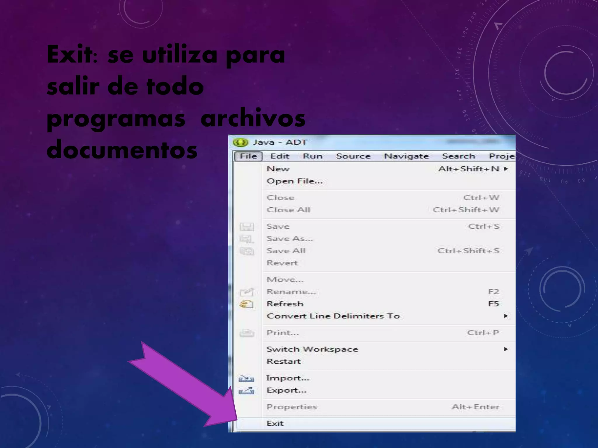Click the Ctrl+P shortcut text

[x=483, y=332]
